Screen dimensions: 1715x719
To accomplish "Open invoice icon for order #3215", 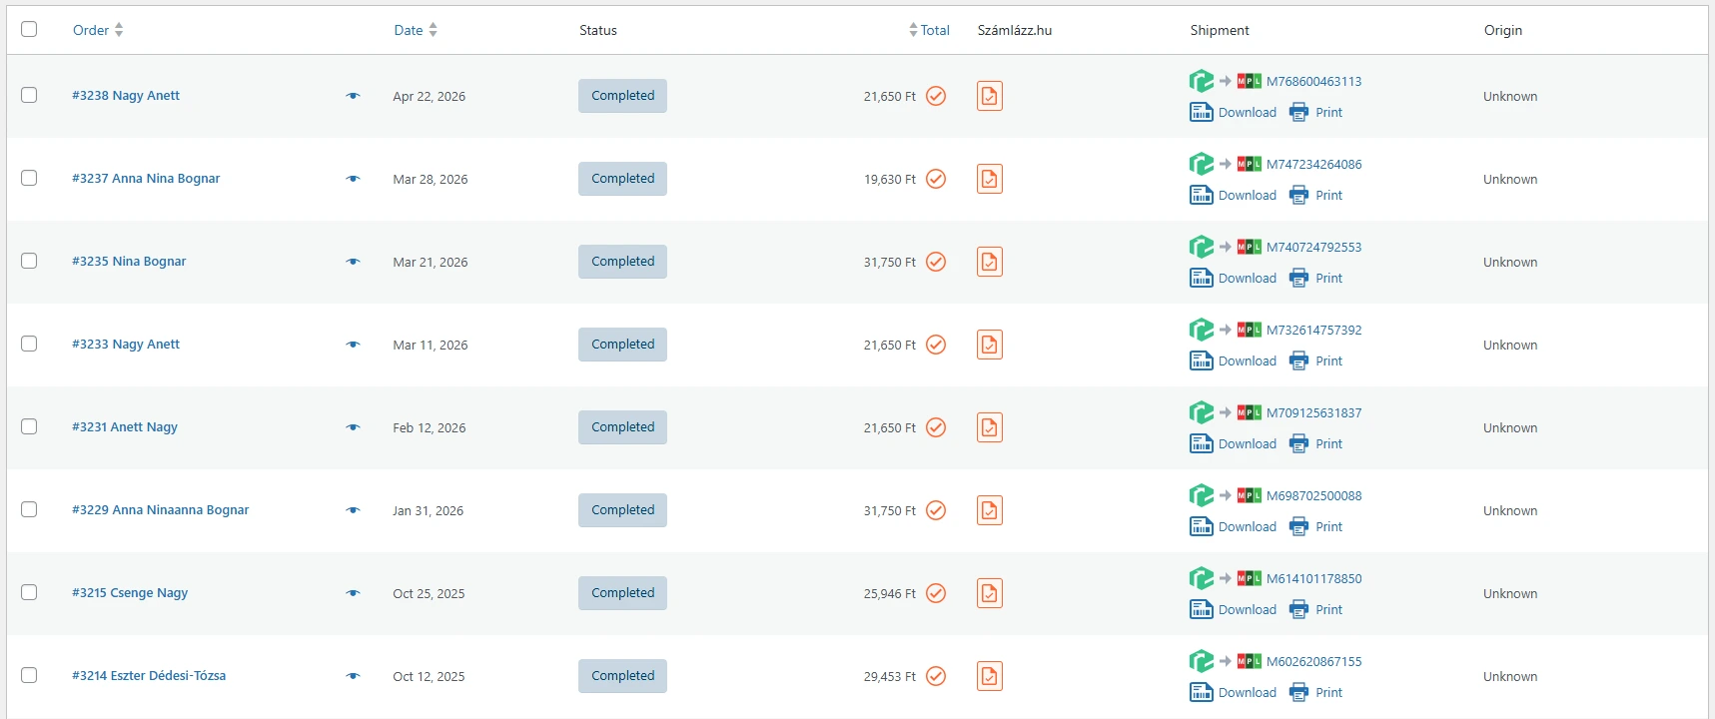I will coord(989,593).
